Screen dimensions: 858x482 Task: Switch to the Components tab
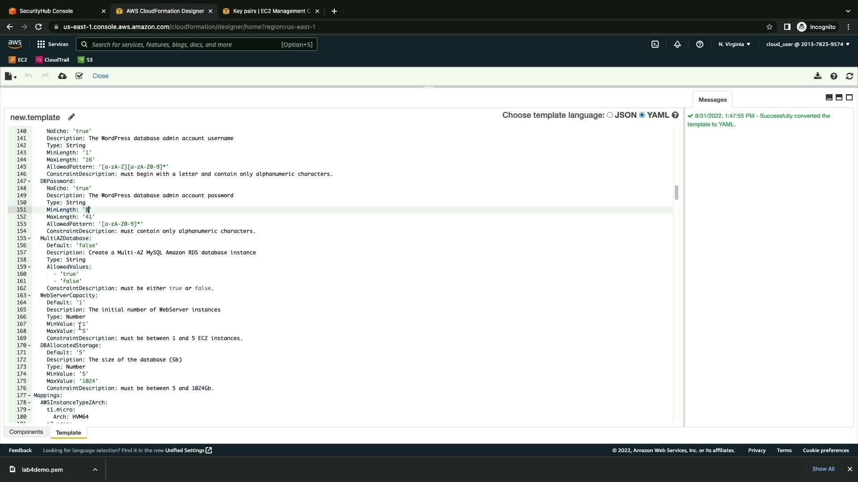click(26, 432)
